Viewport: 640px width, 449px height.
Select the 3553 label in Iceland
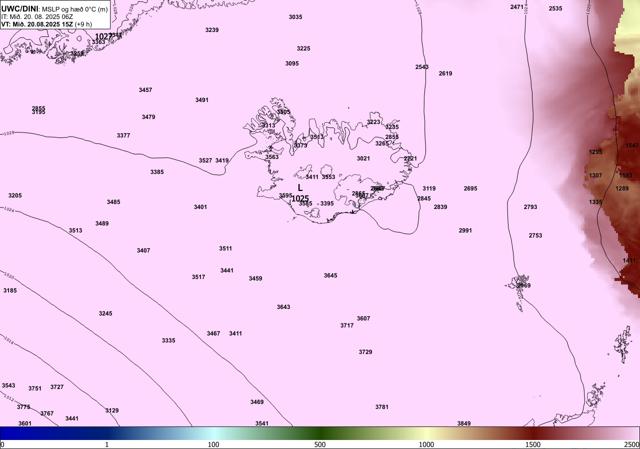pyautogui.click(x=328, y=177)
